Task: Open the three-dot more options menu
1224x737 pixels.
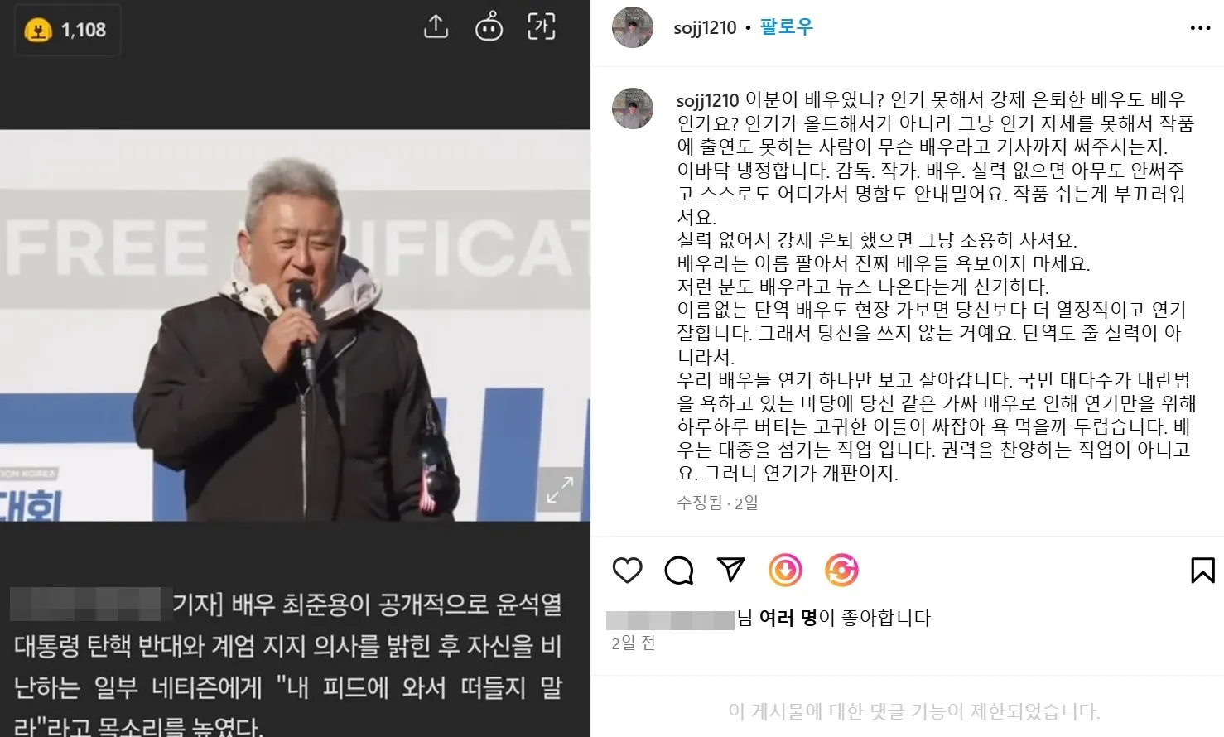Action: tap(1200, 28)
